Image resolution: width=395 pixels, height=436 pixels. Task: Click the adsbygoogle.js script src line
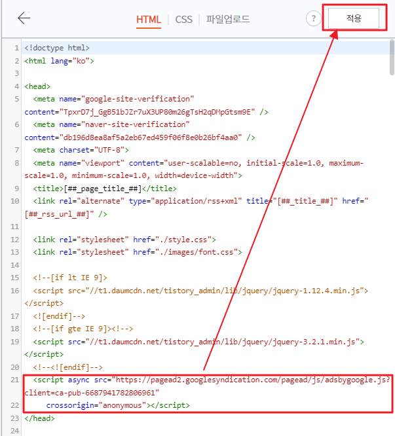point(212,380)
